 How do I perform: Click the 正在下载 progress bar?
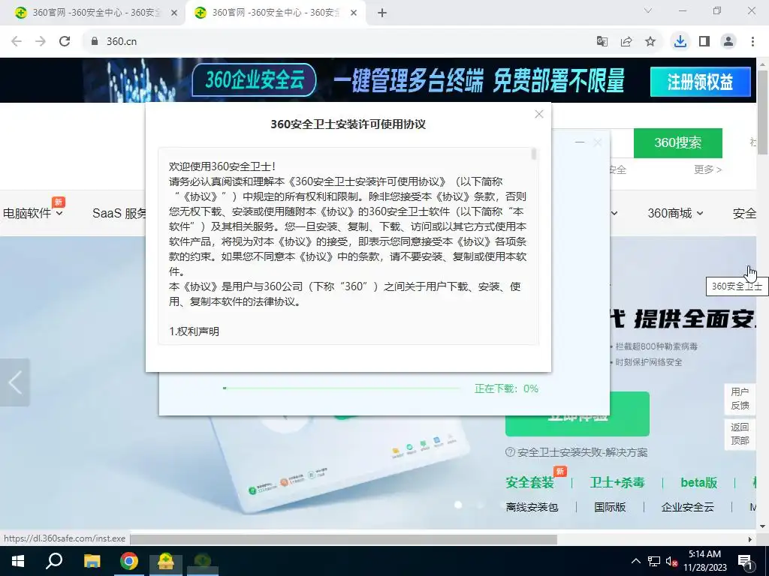(342, 388)
